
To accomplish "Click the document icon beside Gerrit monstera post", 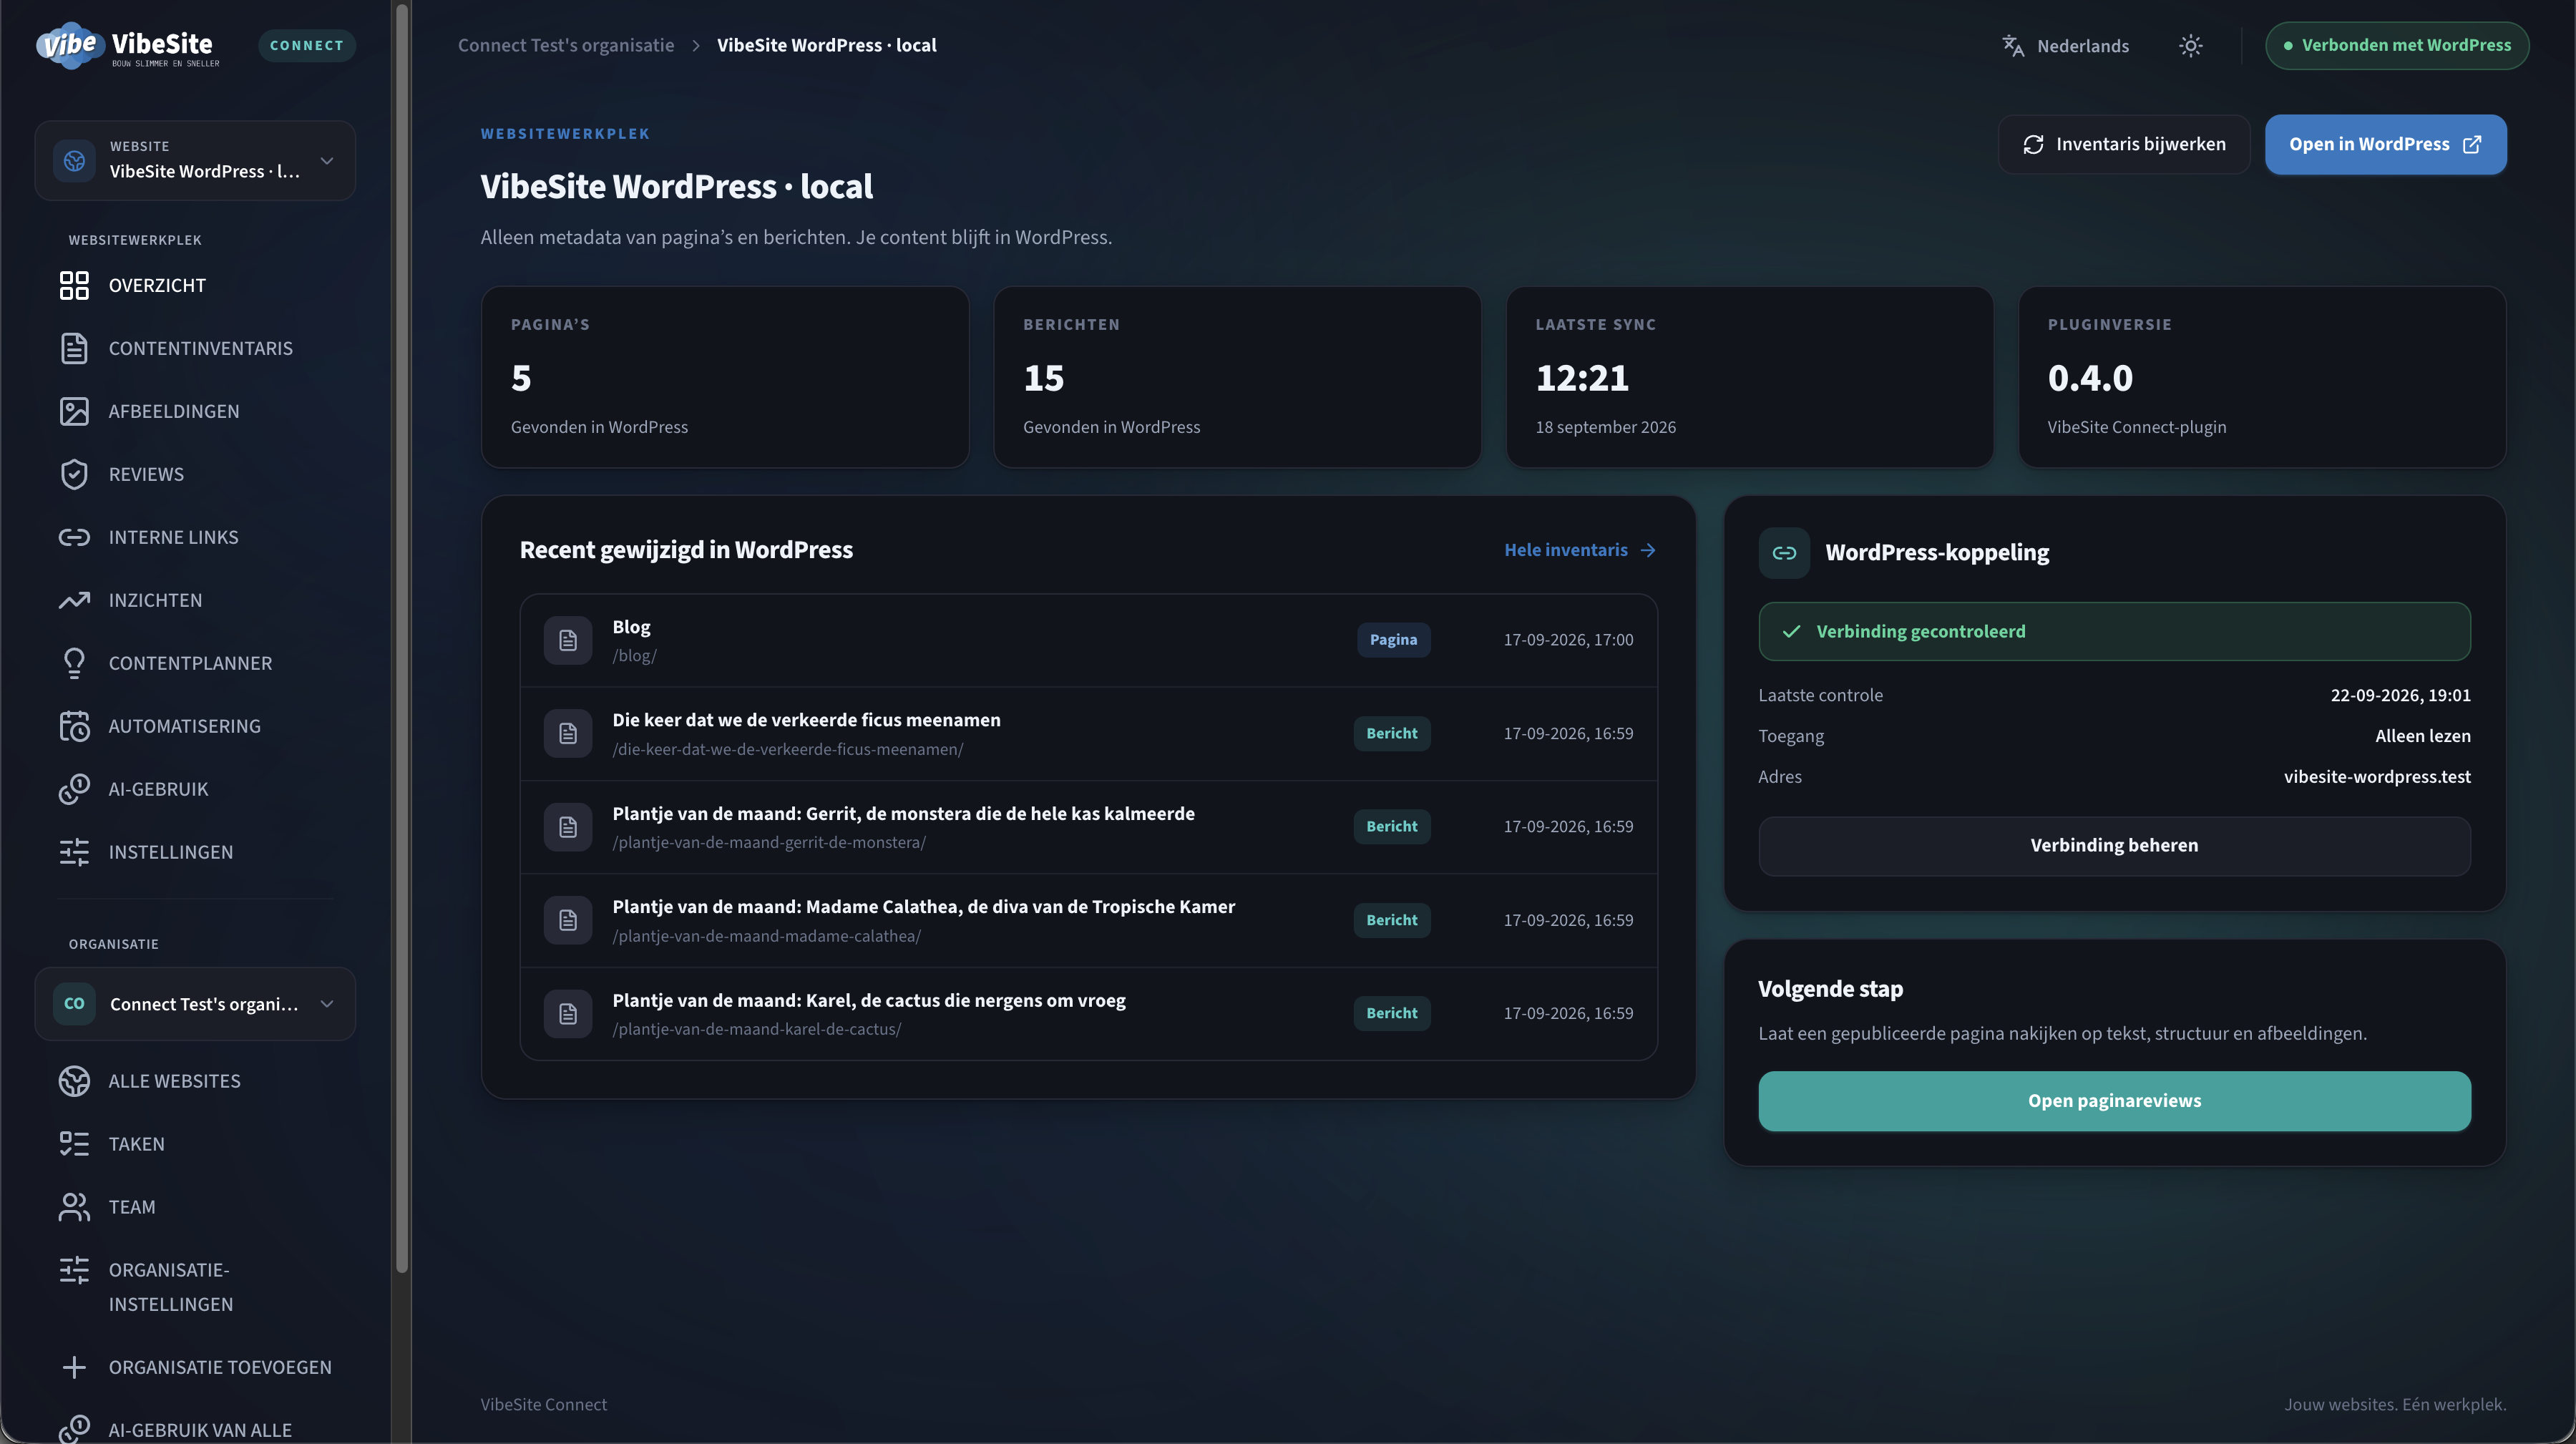I will coord(568,827).
